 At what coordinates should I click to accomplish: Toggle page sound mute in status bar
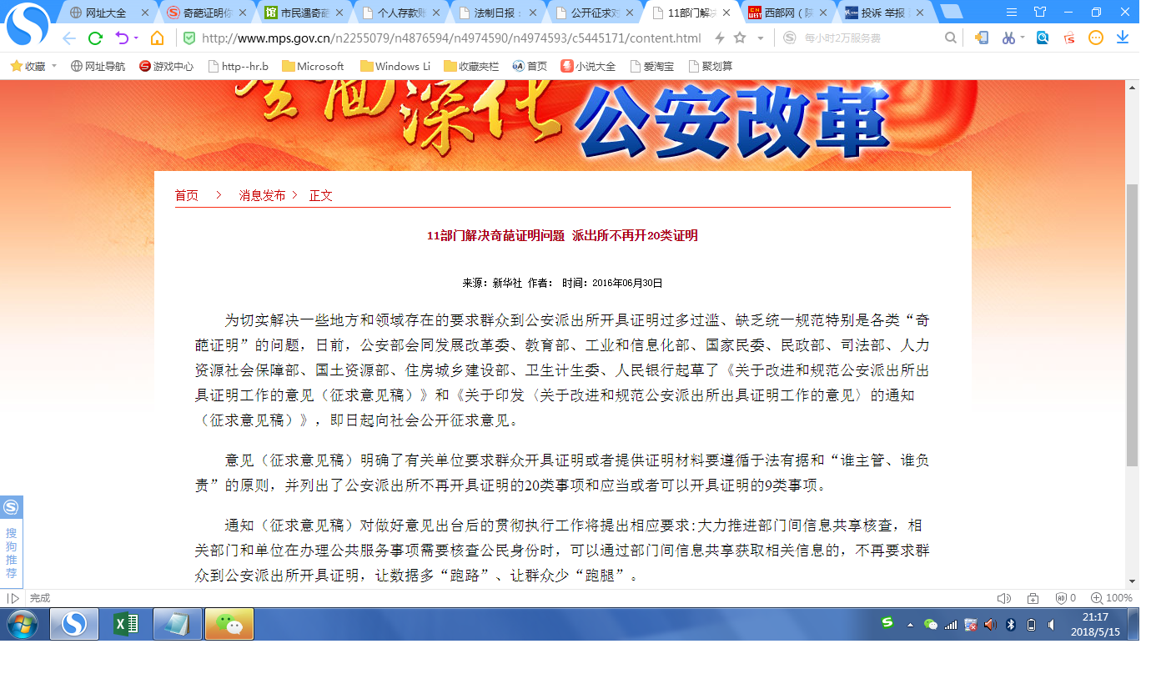(1003, 598)
